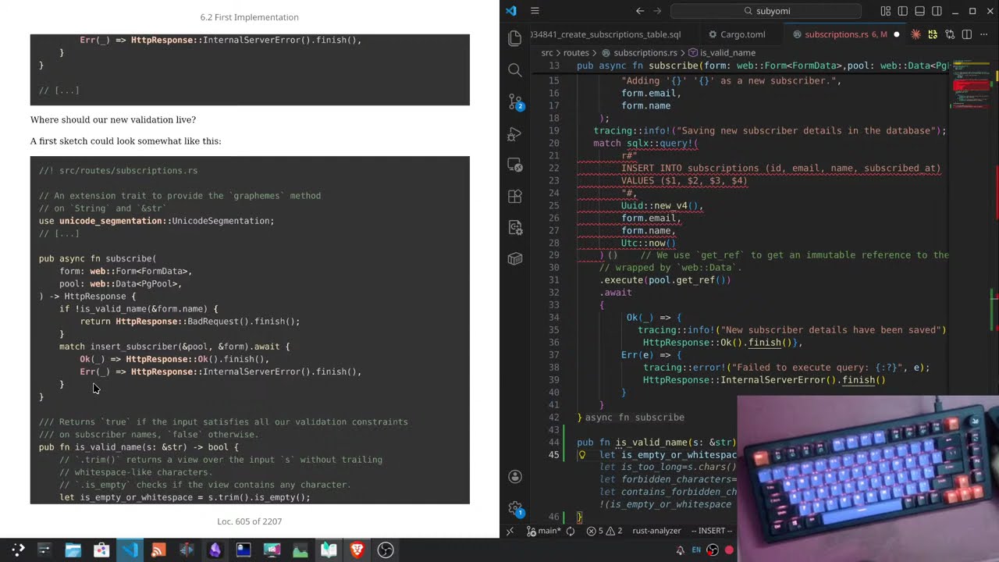
Task: Toggle the bottom panel visibility
Action: tap(919, 11)
